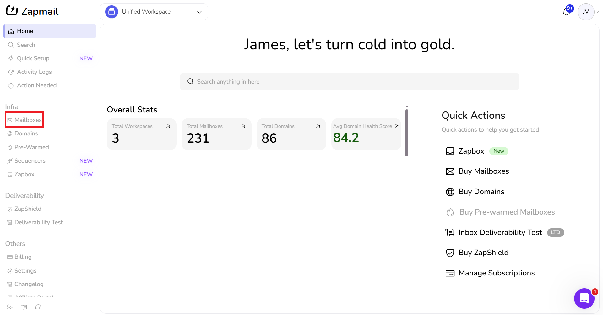
Task: Open Avg Domain Health Score arrow
Action: click(x=396, y=126)
